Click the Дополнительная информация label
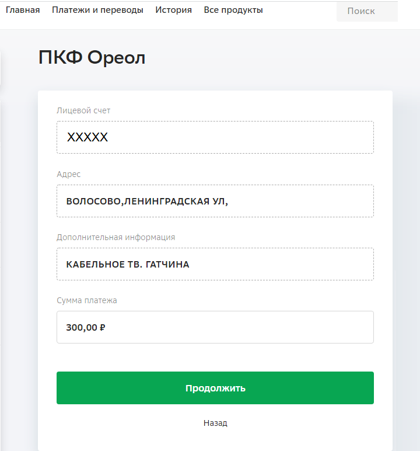The image size is (420, 451). tap(116, 237)
